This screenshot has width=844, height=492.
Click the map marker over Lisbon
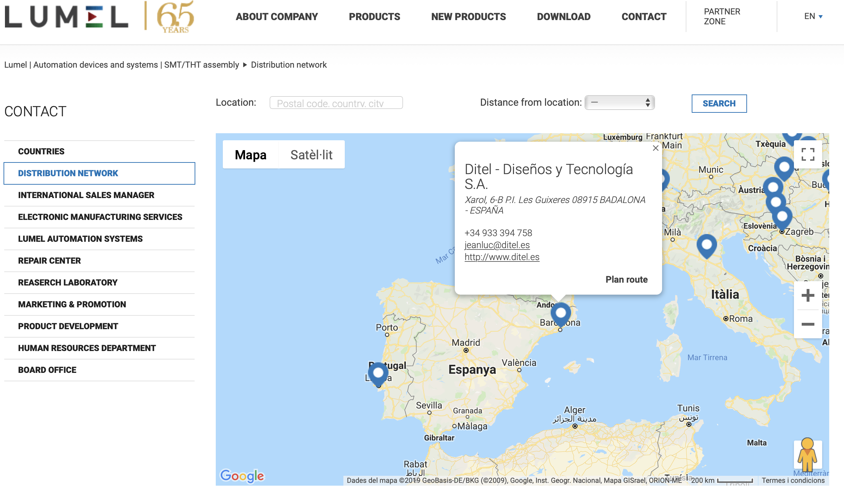[x=378, y=374]
